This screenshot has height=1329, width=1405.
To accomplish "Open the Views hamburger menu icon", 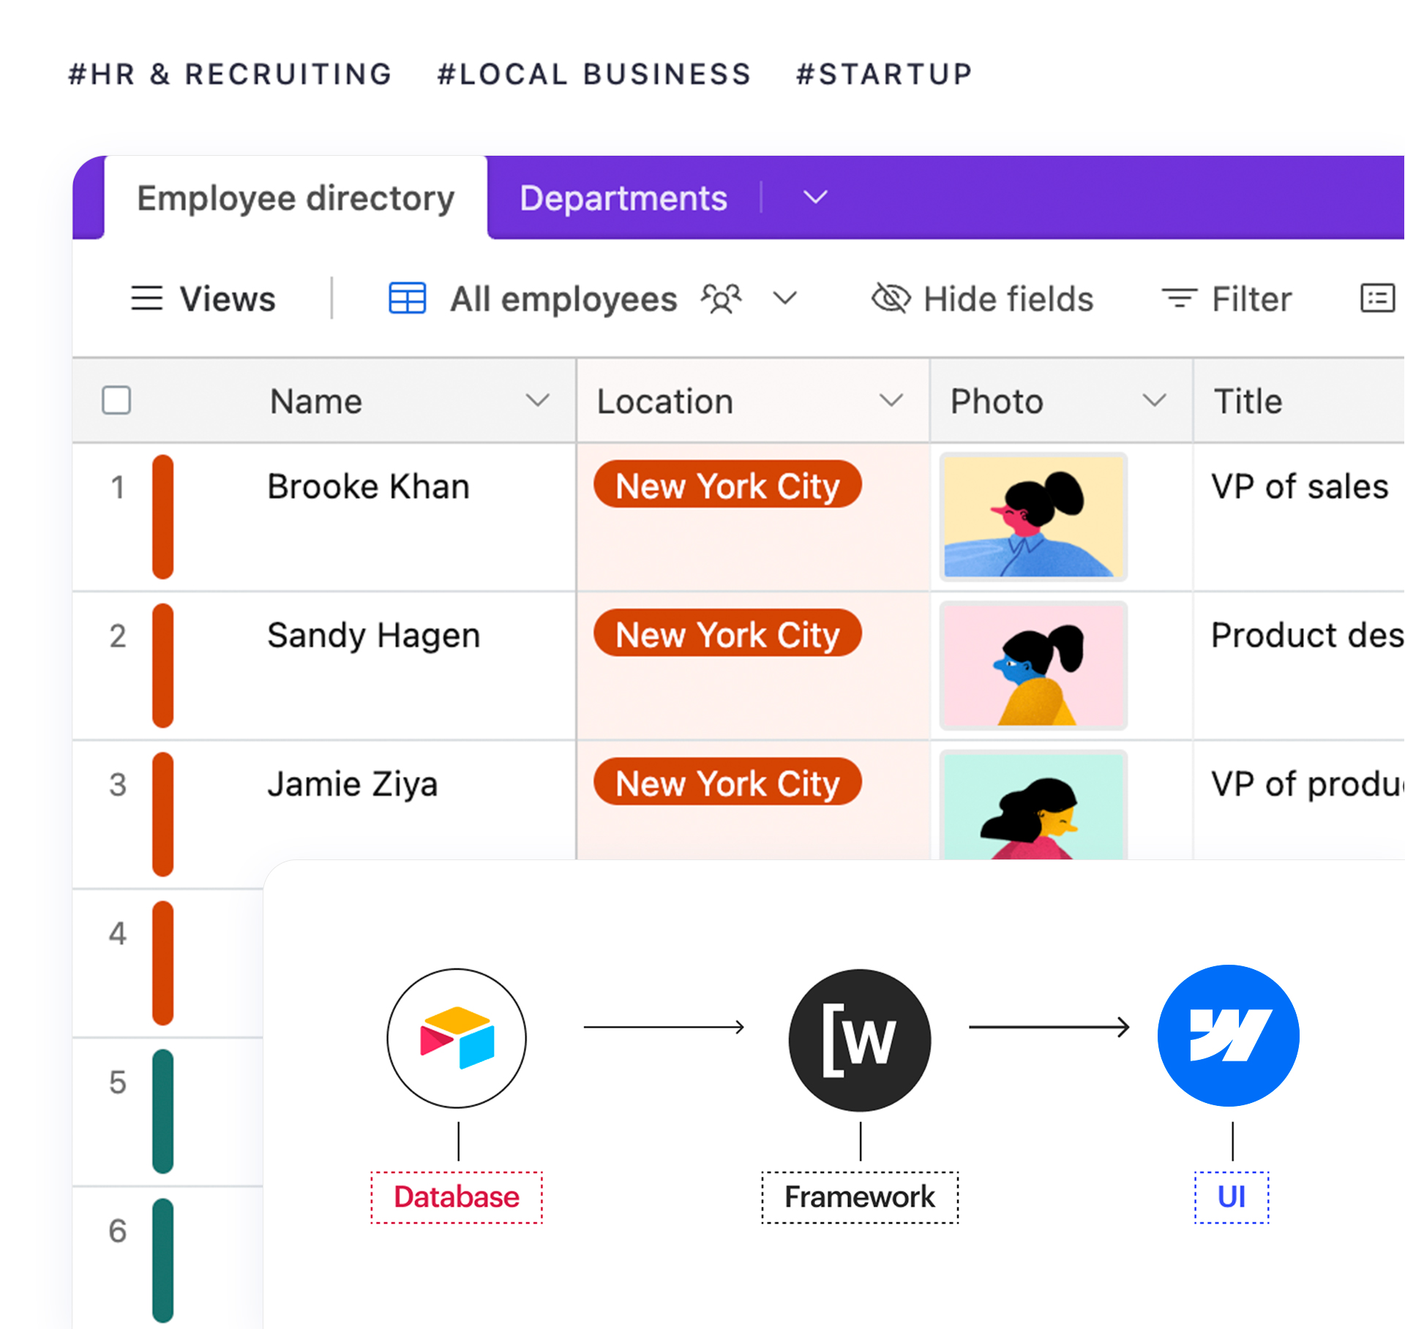I will [146, 298].
